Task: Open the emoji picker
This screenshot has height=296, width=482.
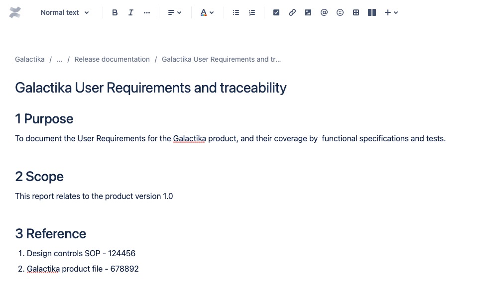Action: click(x=340, y=12)
